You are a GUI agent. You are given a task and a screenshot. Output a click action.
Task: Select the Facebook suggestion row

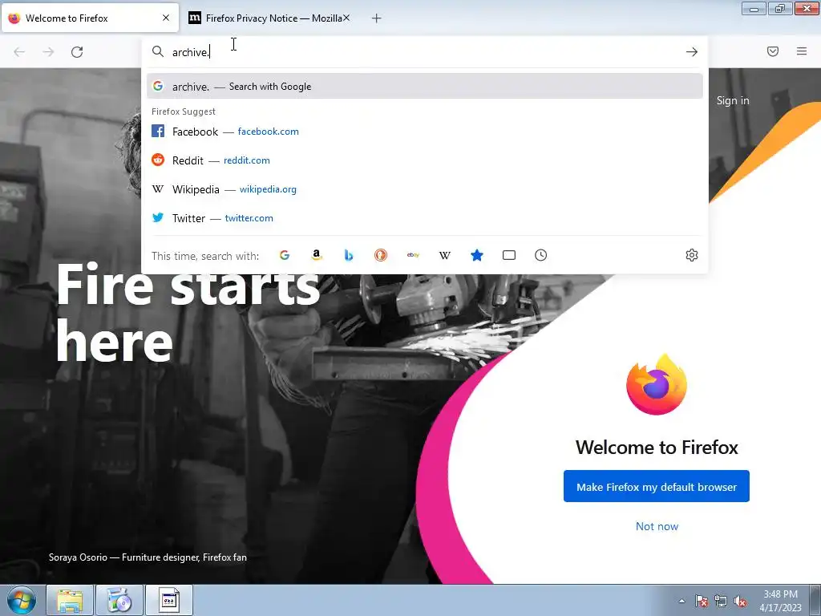[425, 132]
